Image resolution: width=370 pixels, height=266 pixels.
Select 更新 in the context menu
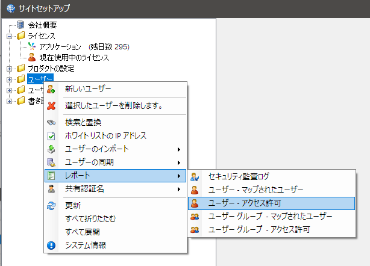pos(115,205)
